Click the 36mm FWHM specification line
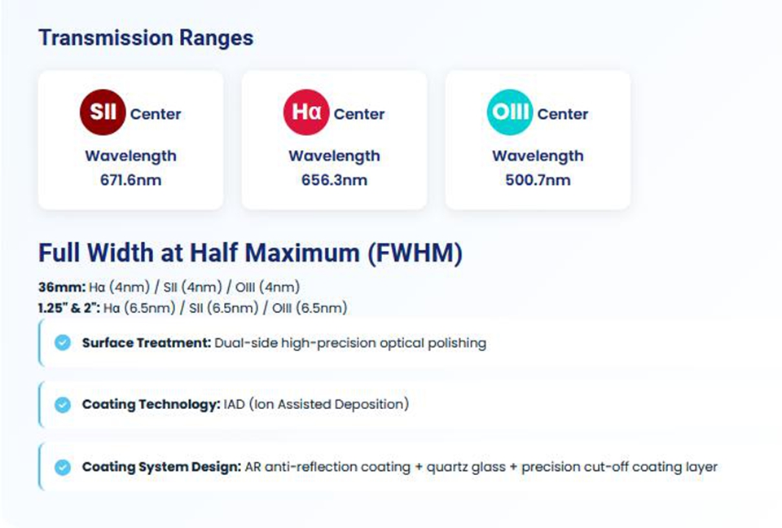This screenshot has width=782, height=528. tap(169, 287)
